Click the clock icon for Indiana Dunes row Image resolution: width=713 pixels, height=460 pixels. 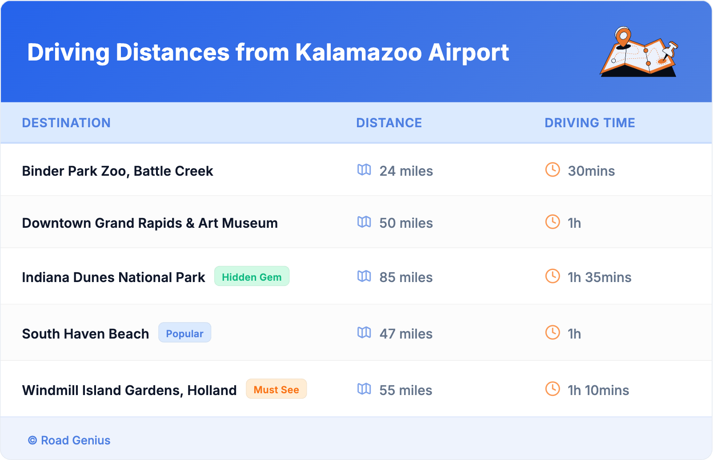[552, 277]
